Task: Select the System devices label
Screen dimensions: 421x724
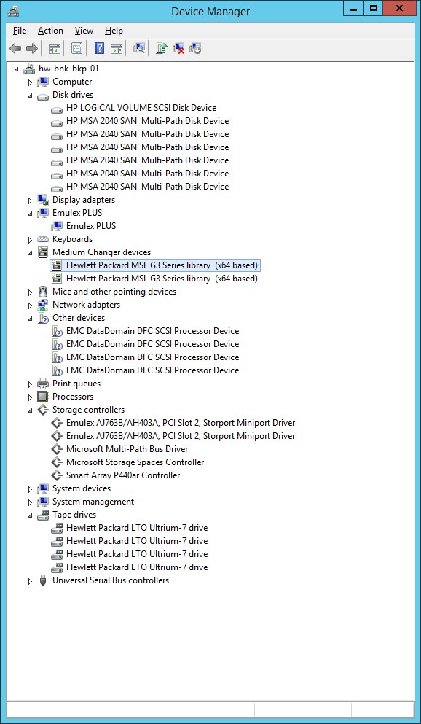Action: [x=82, y=488]
